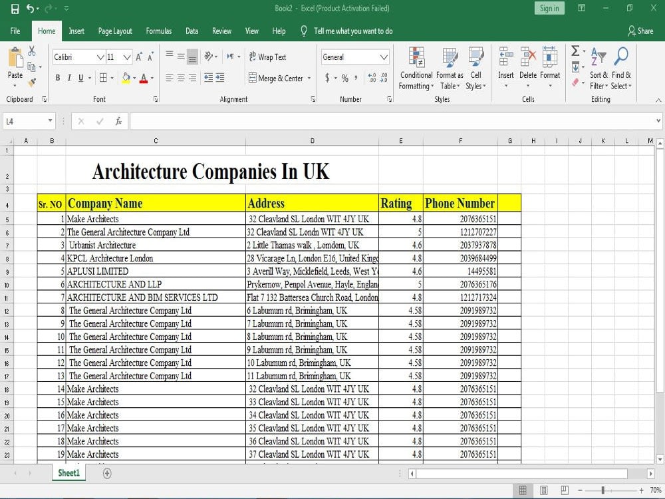
Task: Expand the formula bar arrow
Action: point(658,121)
